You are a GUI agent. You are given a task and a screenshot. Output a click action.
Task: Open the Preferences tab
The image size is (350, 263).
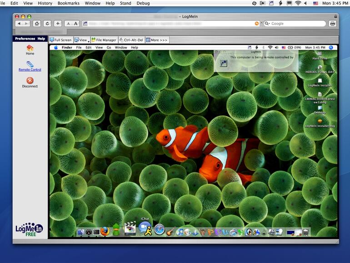click(25, 39)
